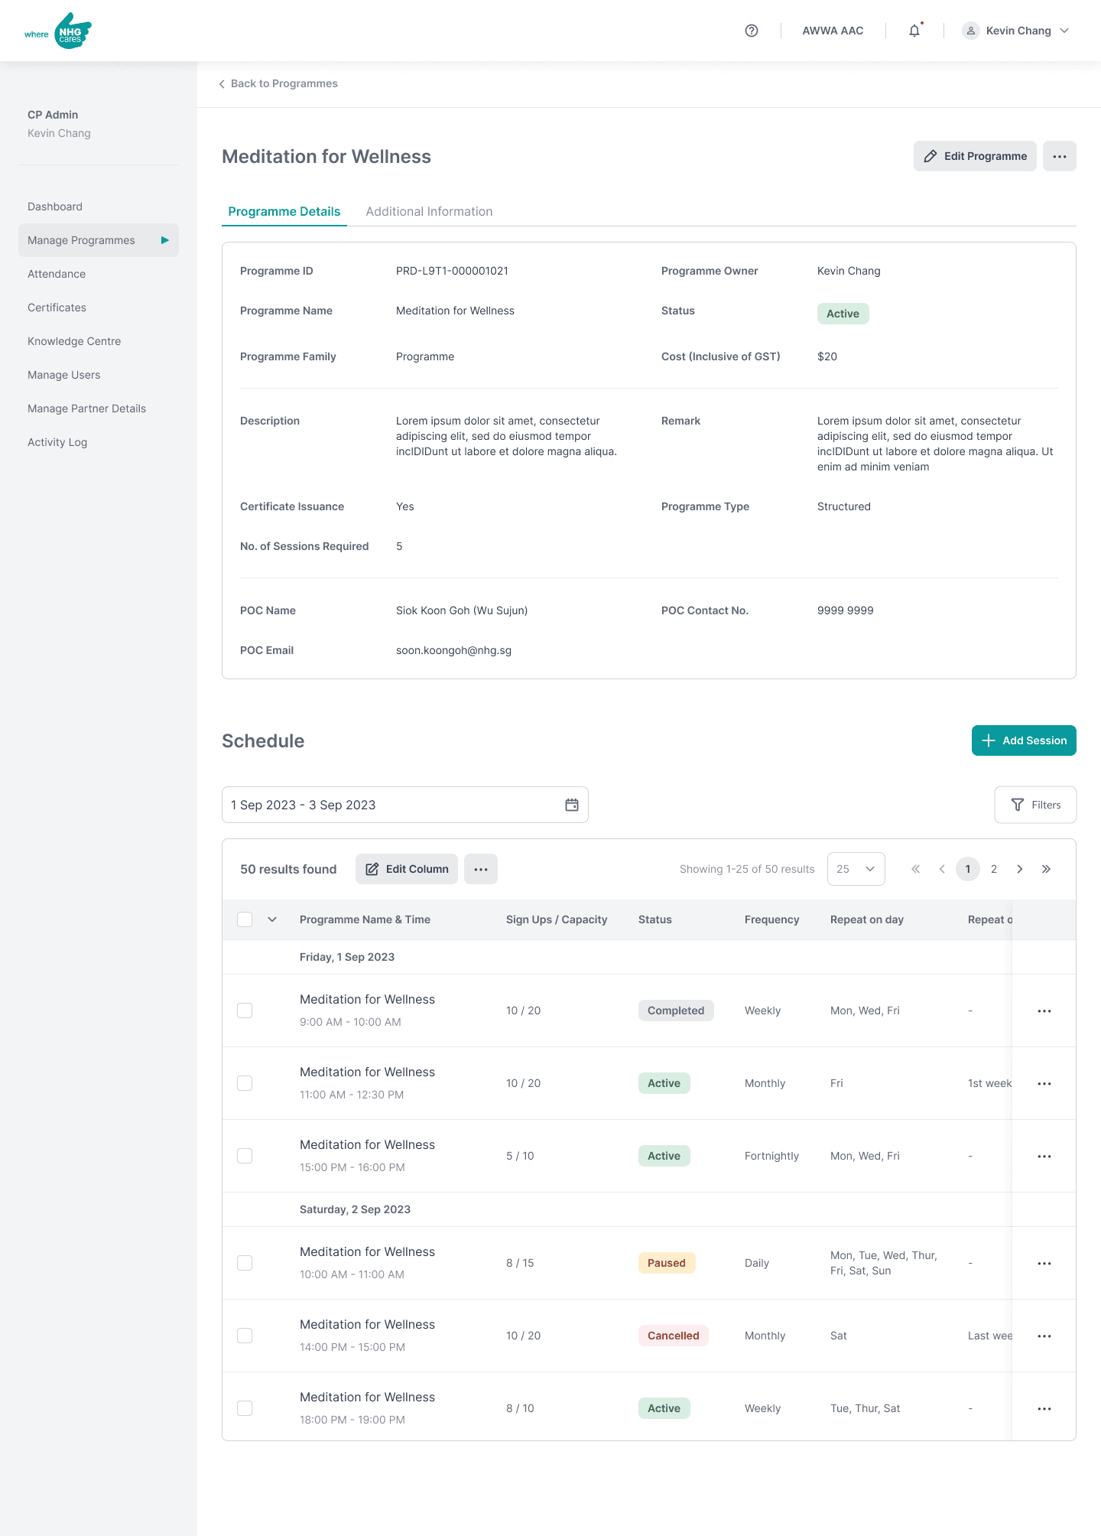The width and height of the screenshot is (1101, 1536).
Task: Switch to the Additional Information tab
Action: 429,211
